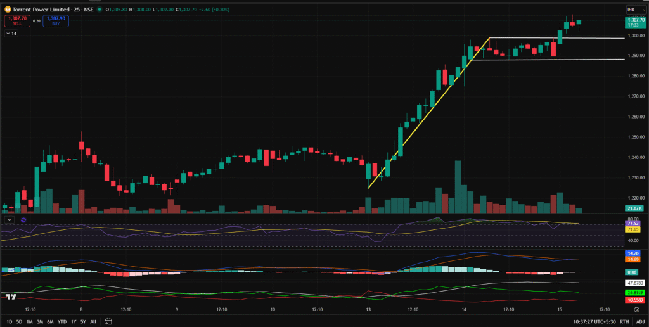Toggle ADJ adjusted data setting
Image resolution: width=649 pixels, height=327 pixels.
tap(639, 321)
